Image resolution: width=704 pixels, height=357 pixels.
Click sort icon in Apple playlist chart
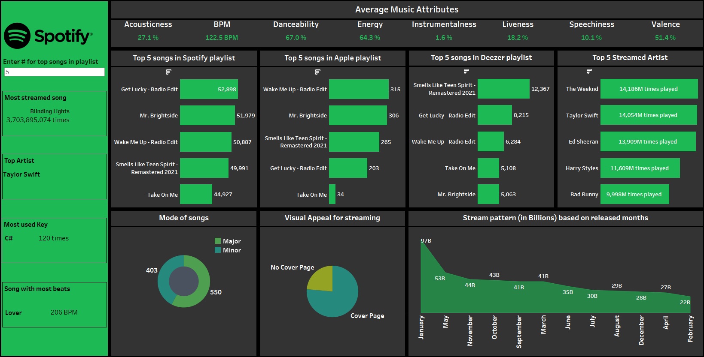[317, 72]
